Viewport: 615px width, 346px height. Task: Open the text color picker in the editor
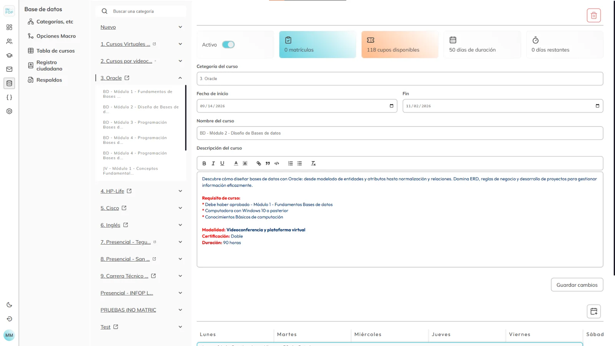point(236,163)
